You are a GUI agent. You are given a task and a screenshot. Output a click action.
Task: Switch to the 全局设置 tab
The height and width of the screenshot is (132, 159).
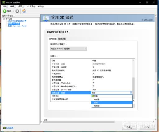(53, 39)
